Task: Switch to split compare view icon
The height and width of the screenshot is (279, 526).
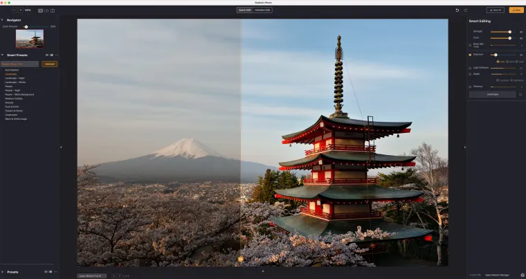Action: (x=53, y=10)
